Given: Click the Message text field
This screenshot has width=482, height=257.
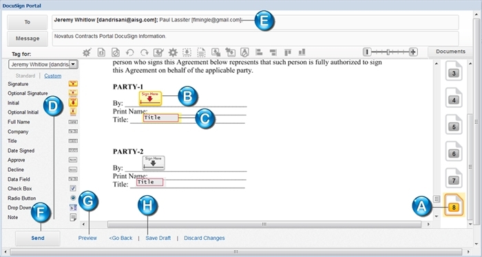Looking at the screenshot, I should pyautogui.click(x=255, y=38).
